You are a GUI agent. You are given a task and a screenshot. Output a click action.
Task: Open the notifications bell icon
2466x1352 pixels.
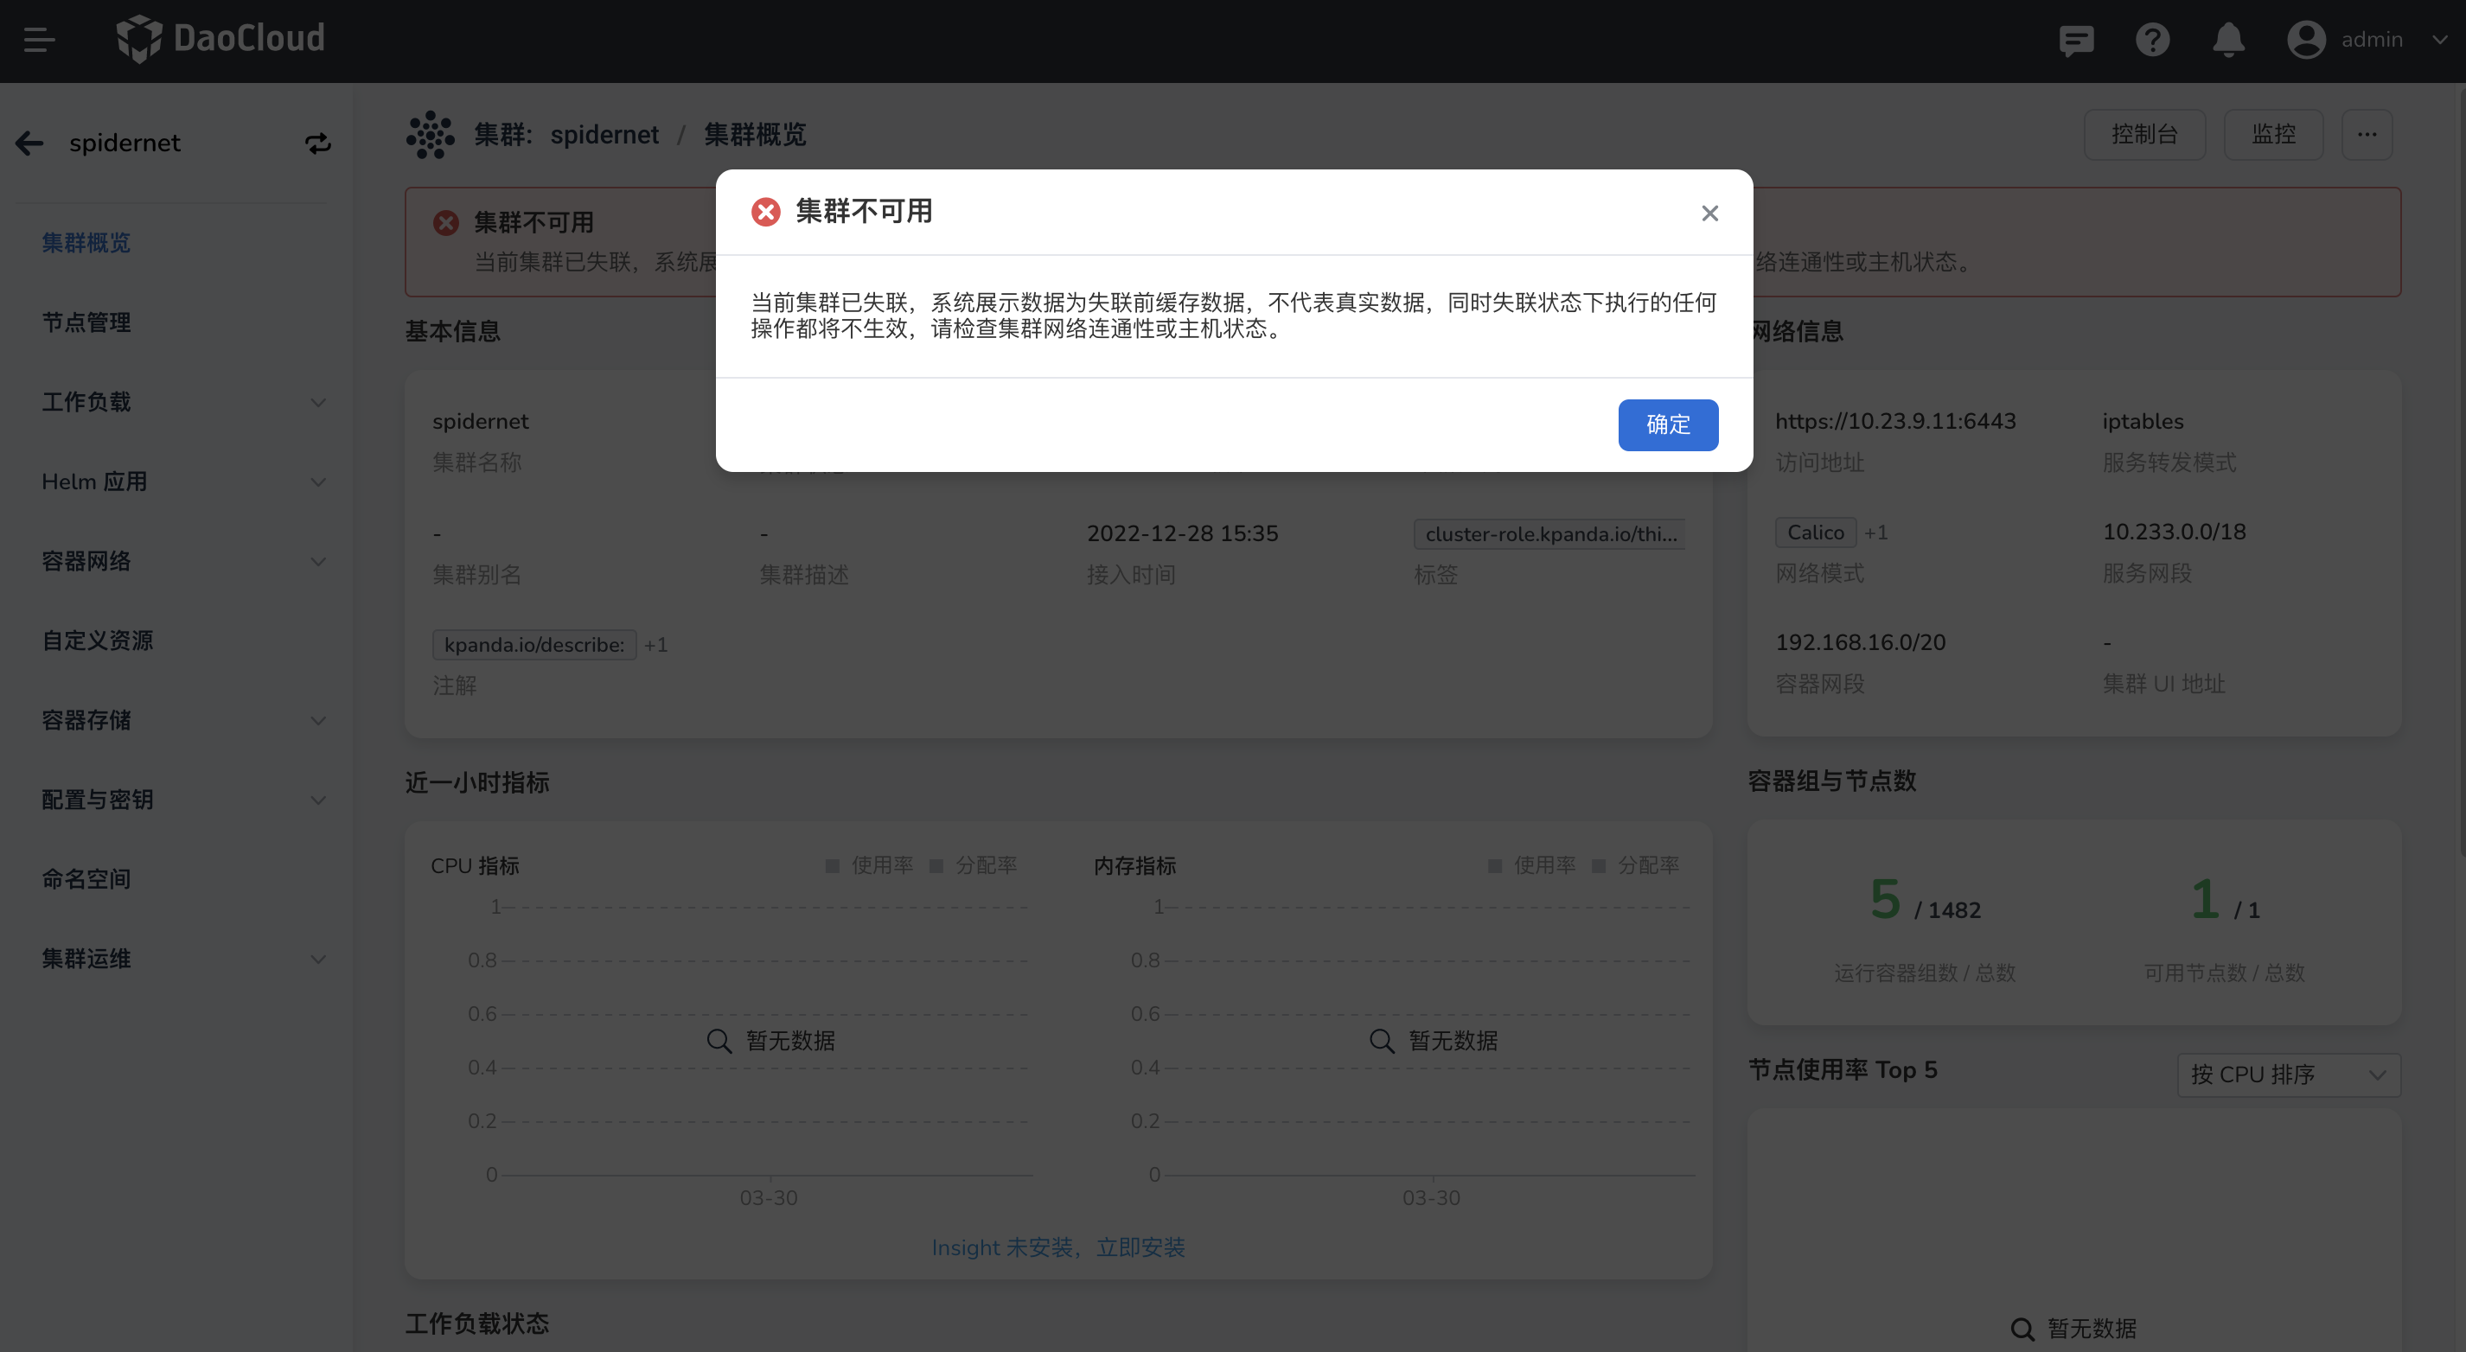(x=2228, y=40)
